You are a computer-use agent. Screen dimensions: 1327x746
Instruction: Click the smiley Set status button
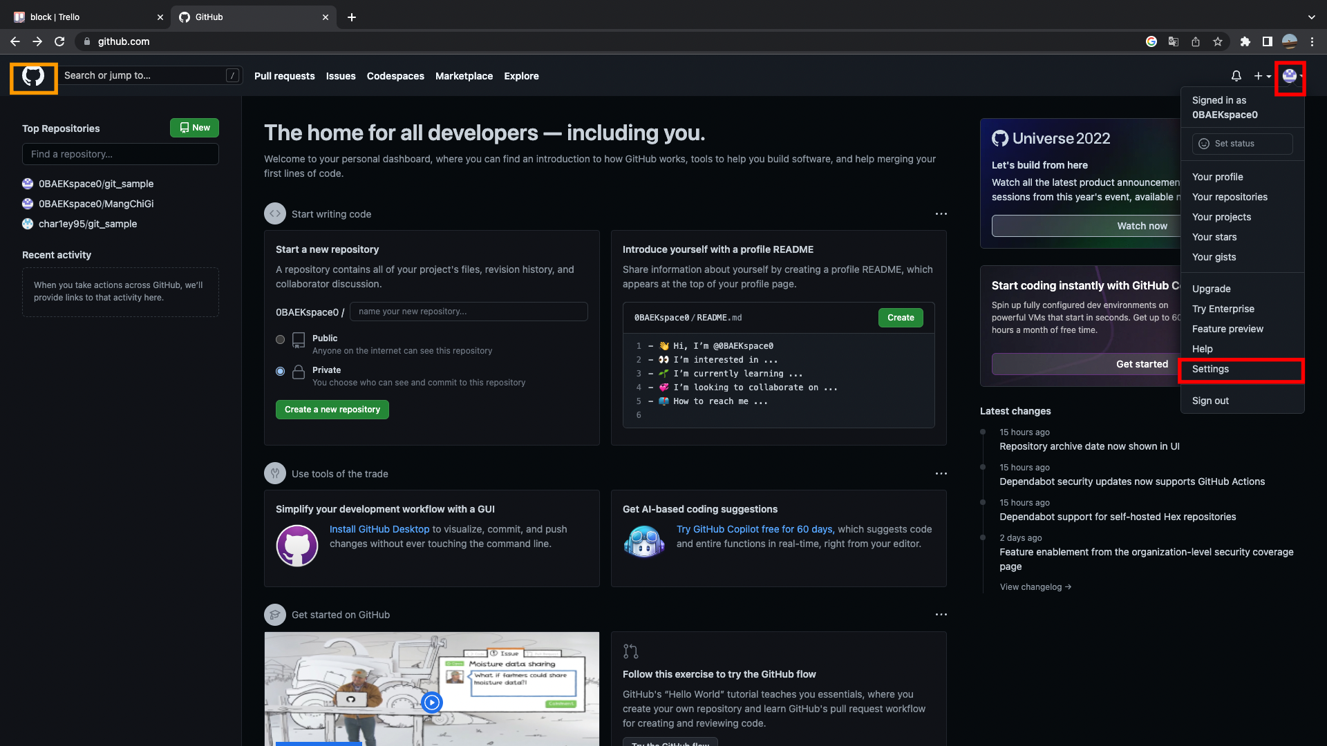pyautogui.click(x=1242, y=144)
